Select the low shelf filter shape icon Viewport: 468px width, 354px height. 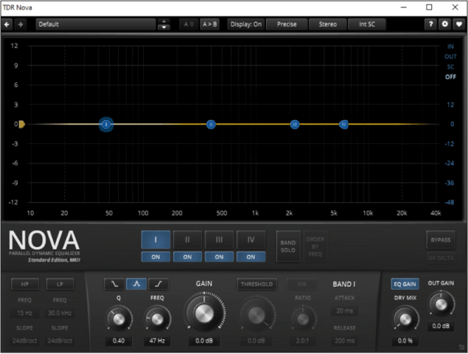pos(114,284)
